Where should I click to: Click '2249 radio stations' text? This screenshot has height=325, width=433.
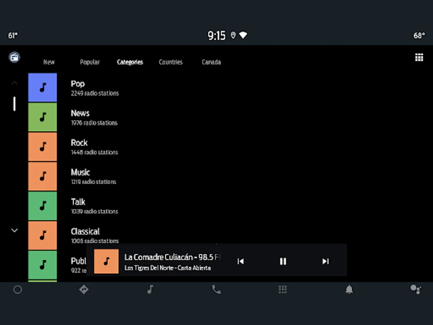[95, 94]
